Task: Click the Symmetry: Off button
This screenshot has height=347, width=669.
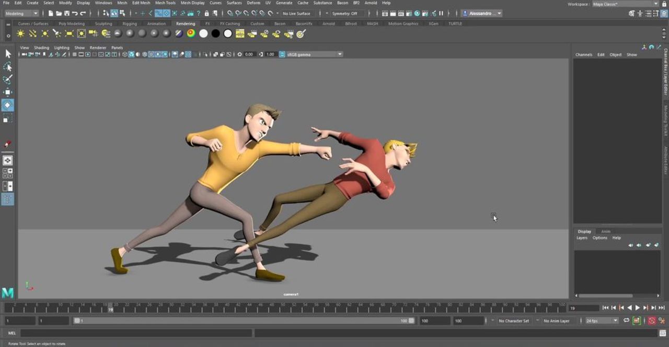Action: click(344, 13)
